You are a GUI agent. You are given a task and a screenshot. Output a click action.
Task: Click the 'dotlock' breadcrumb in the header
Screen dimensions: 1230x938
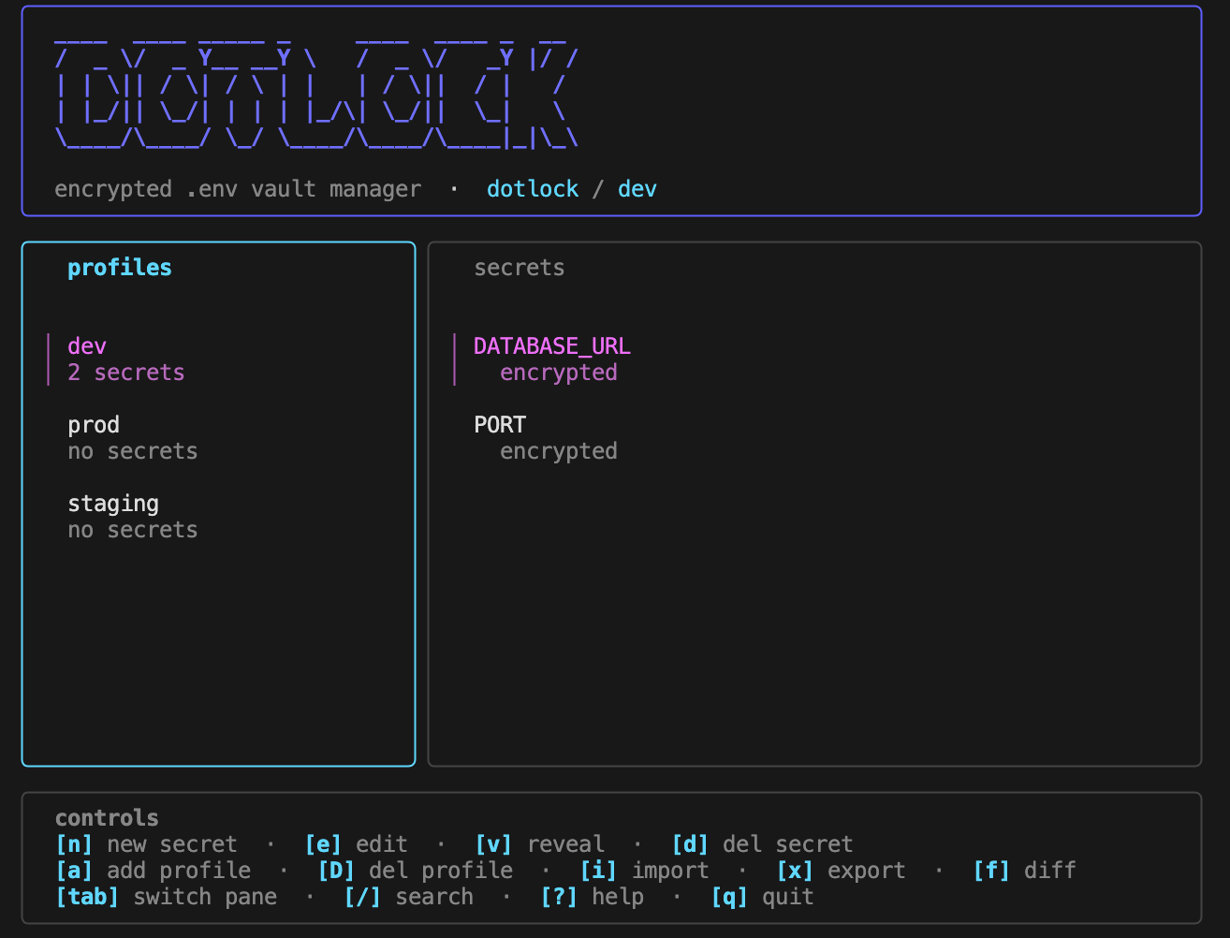[533, 189]
